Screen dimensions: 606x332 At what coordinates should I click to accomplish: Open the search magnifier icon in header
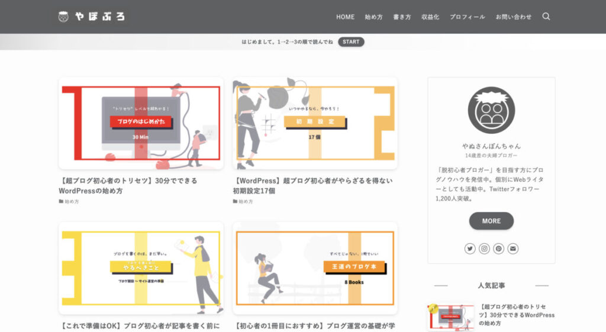[x=546, y=16]
